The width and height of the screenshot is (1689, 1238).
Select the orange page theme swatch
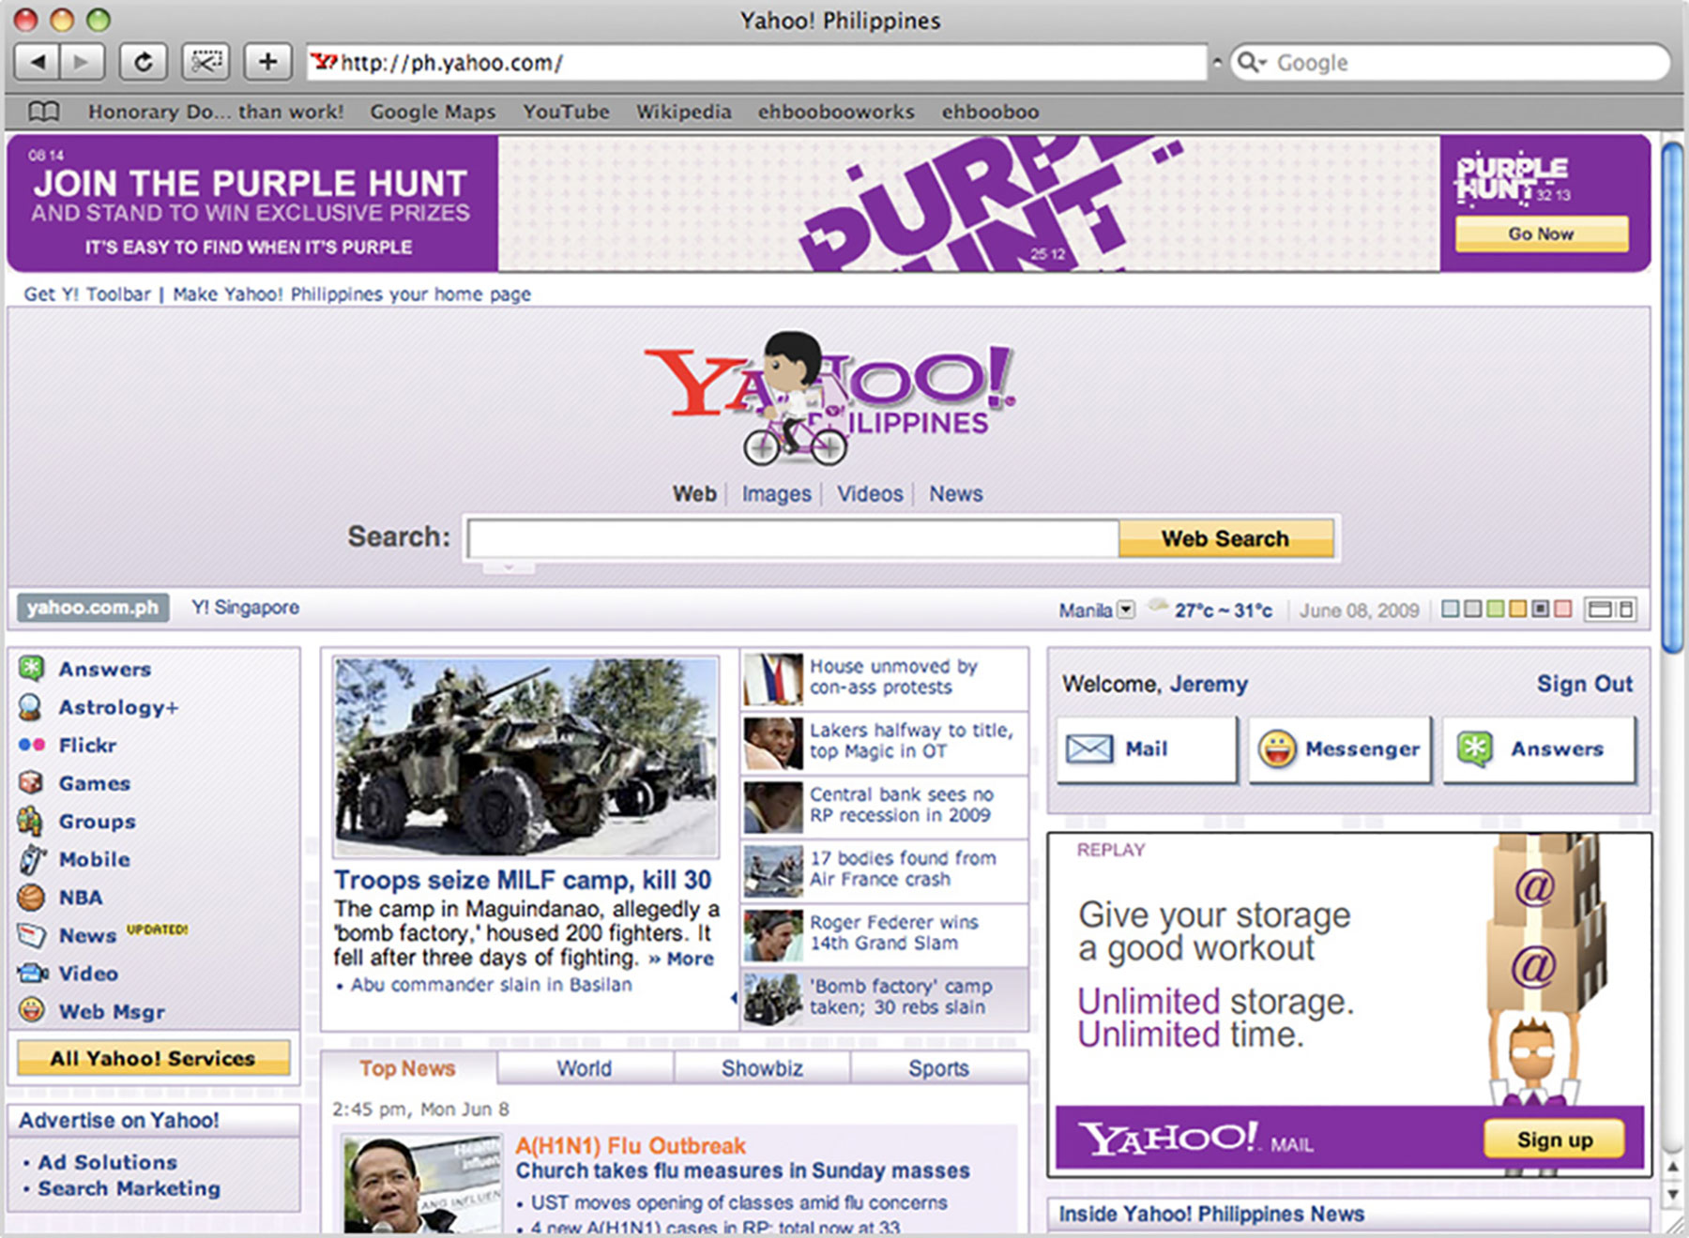click(x=1517, y=609)
